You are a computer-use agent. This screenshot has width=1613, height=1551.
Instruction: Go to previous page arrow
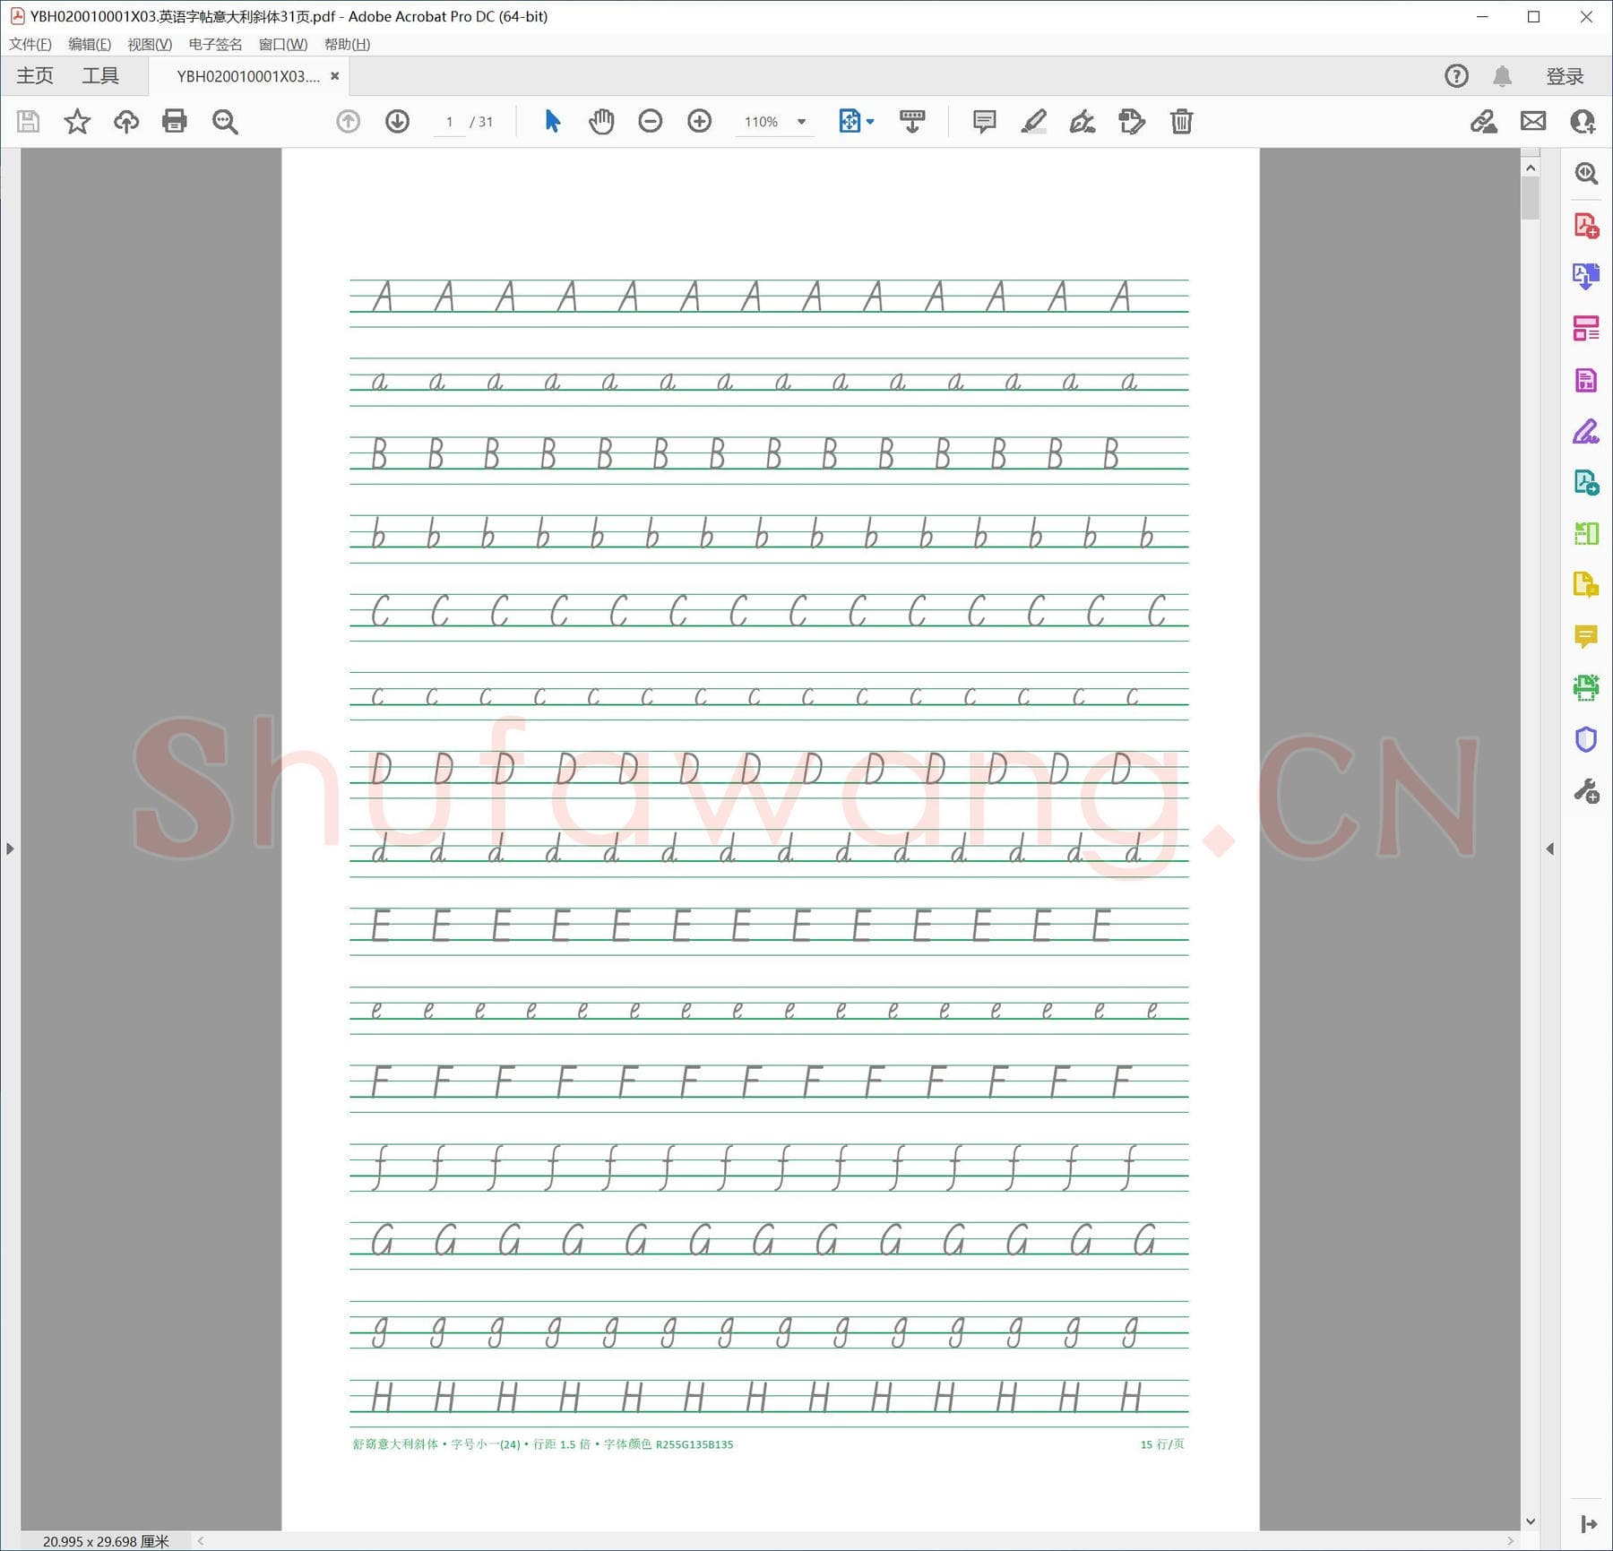(349, 121)
